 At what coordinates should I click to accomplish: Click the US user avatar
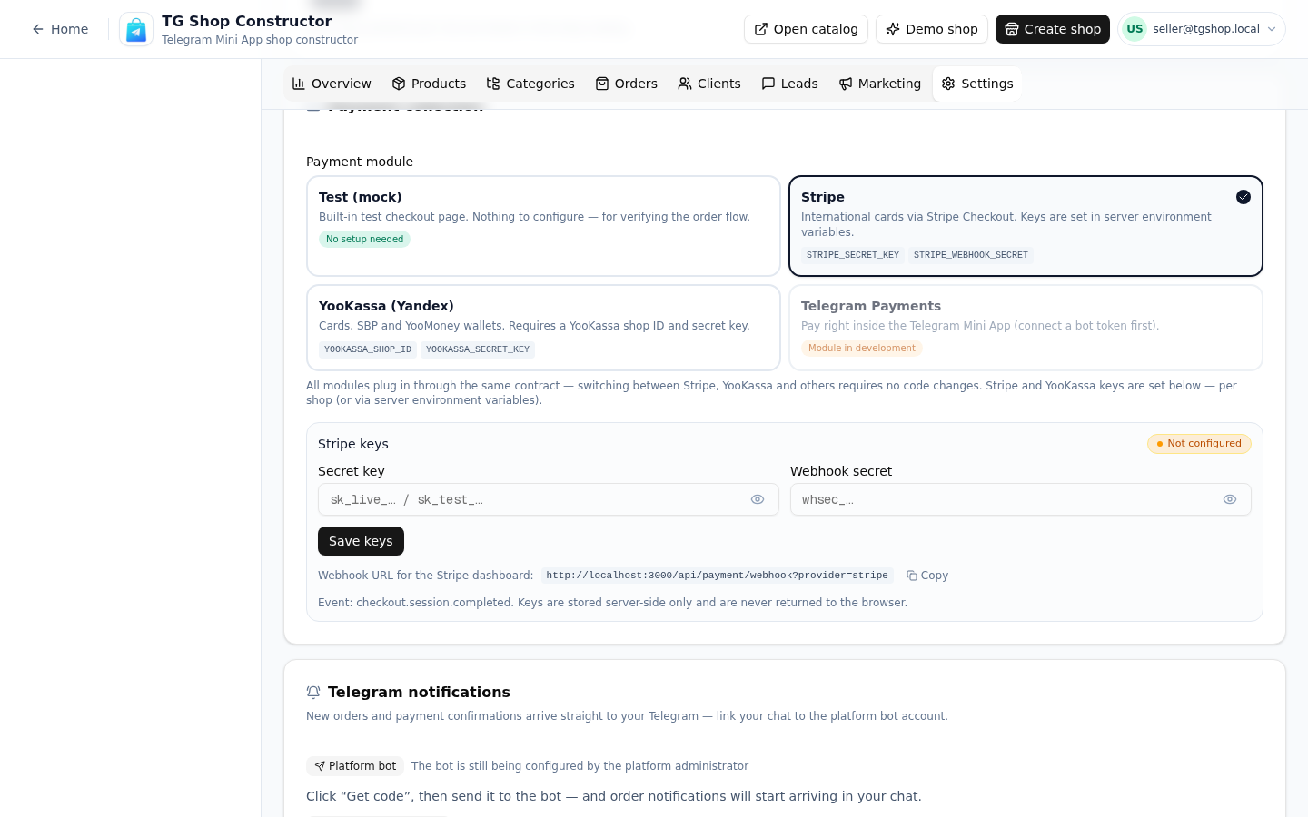point(1135,29)
